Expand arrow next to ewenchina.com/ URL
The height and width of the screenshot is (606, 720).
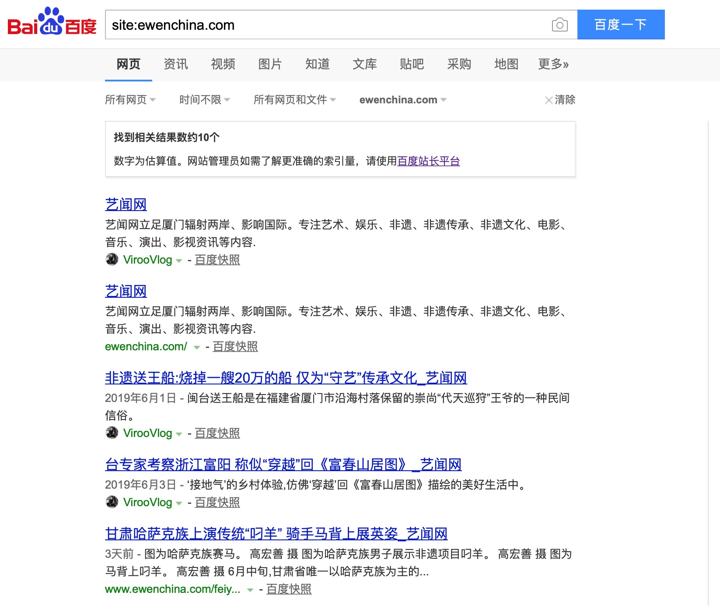(197, 347)
